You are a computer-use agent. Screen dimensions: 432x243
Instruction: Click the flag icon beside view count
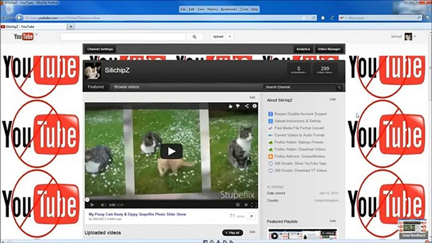tap(251, 216)
